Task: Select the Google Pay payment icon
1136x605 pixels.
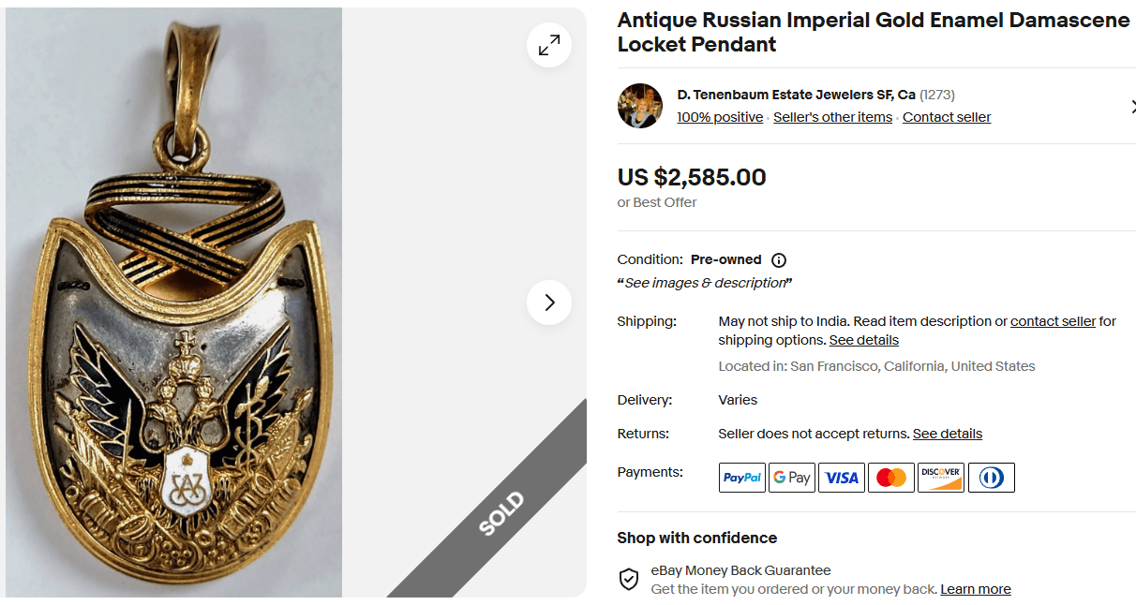Action: point(791,477)
